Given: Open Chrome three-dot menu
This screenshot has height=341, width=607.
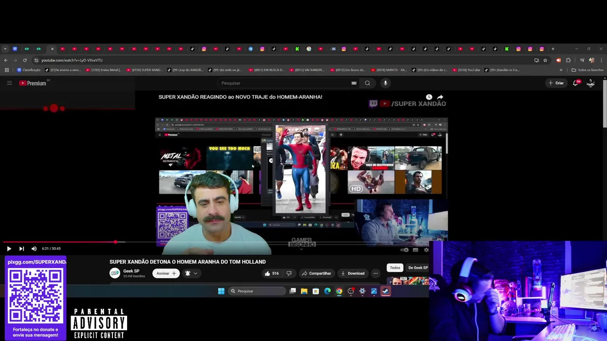Looking at the screenshot, I should coord(601,60).
